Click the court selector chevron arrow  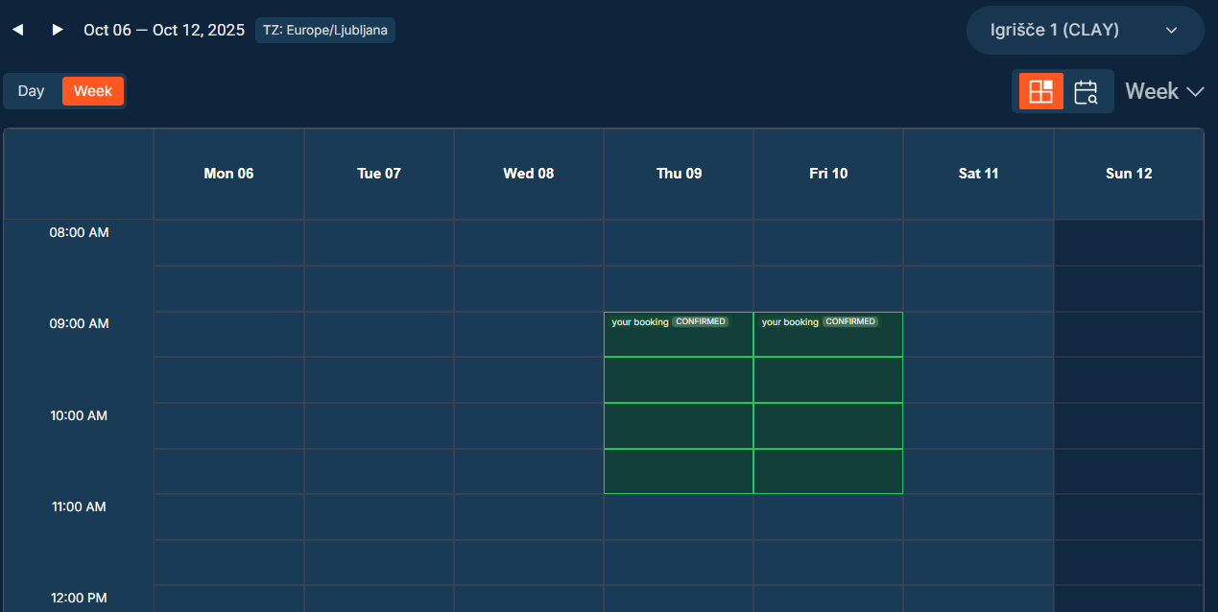[1171, 30]
